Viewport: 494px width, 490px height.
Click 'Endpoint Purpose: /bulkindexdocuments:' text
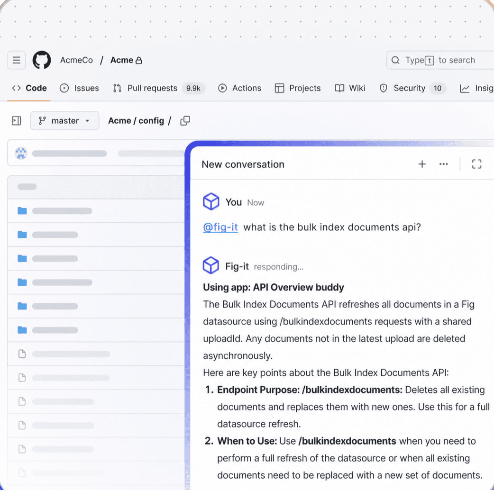pos(310,390)
